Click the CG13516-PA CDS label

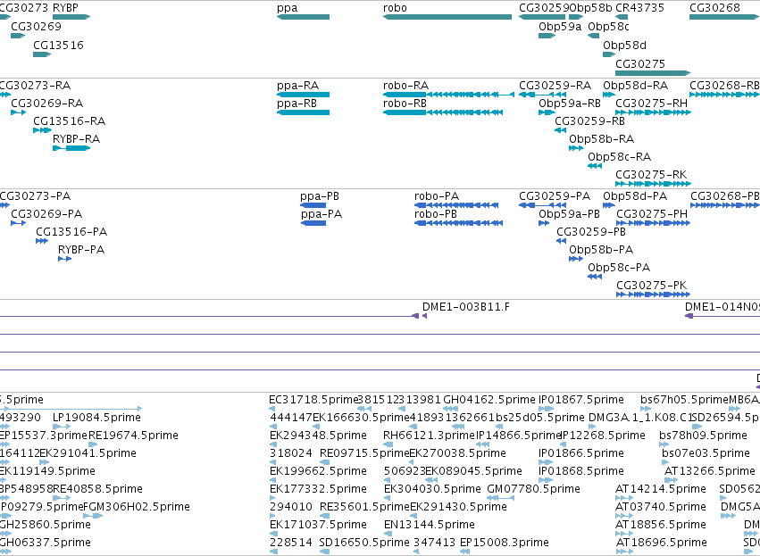(x=71, y=232)
